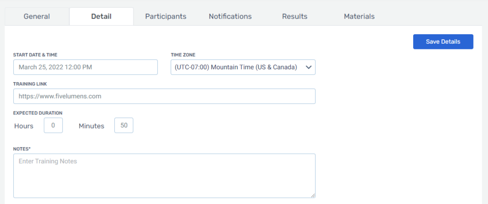Open the Time Zone dropdown
The height and width of the screenshot is (204, 488).
click(x=243, y=67)
